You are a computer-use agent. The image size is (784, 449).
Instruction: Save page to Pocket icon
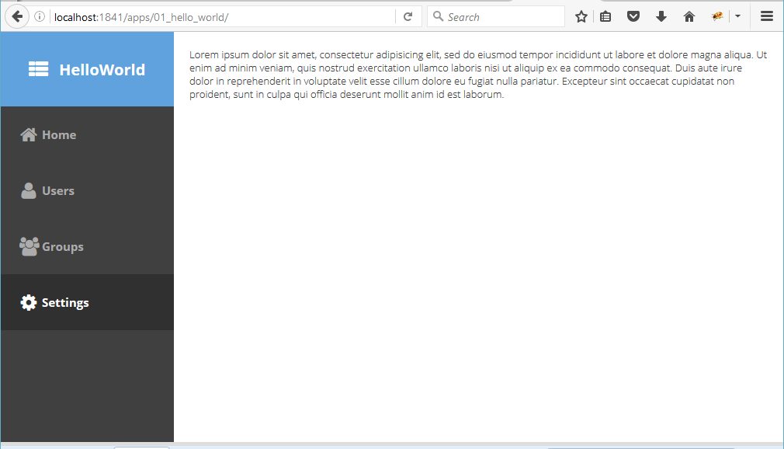point(633,16)
